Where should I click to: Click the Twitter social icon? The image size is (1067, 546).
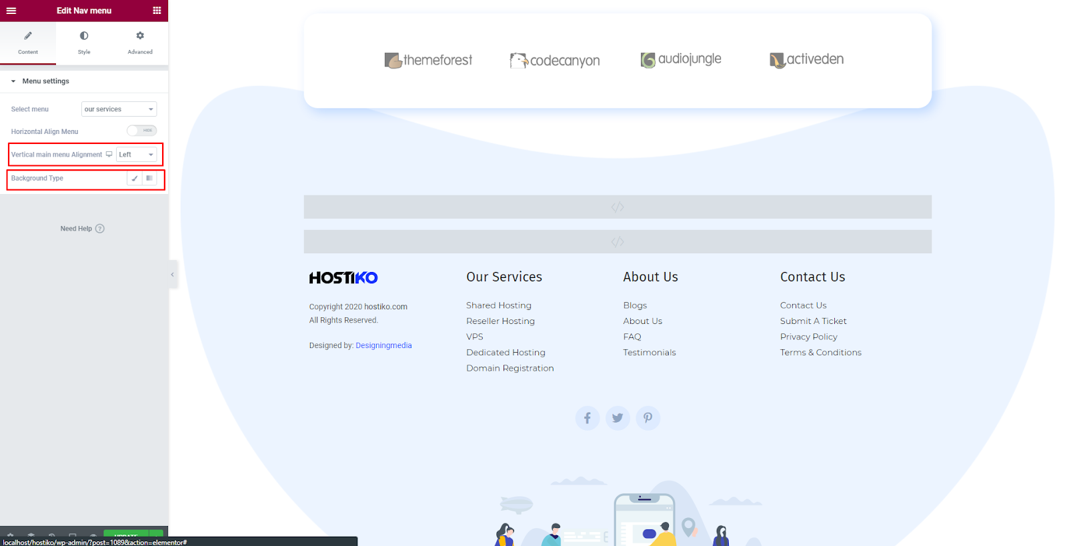[618, 418]
